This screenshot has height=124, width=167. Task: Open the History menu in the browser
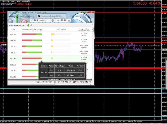24,12
